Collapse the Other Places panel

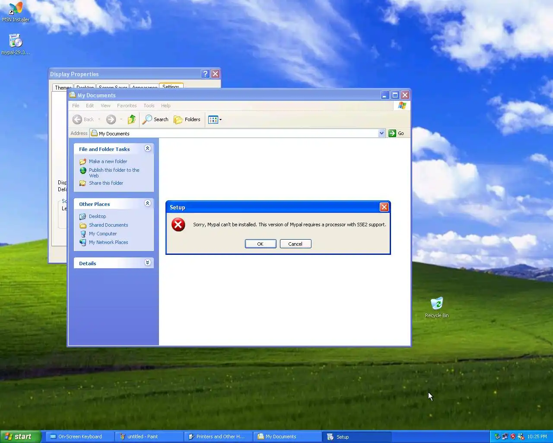(x=147, y=203)
